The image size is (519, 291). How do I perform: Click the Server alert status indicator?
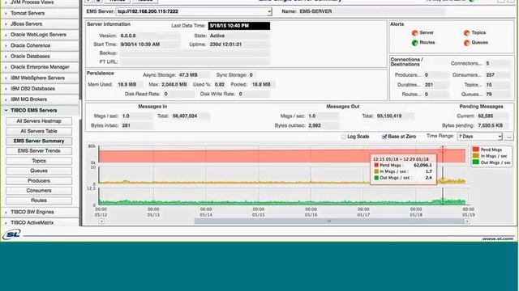[414, 33]
